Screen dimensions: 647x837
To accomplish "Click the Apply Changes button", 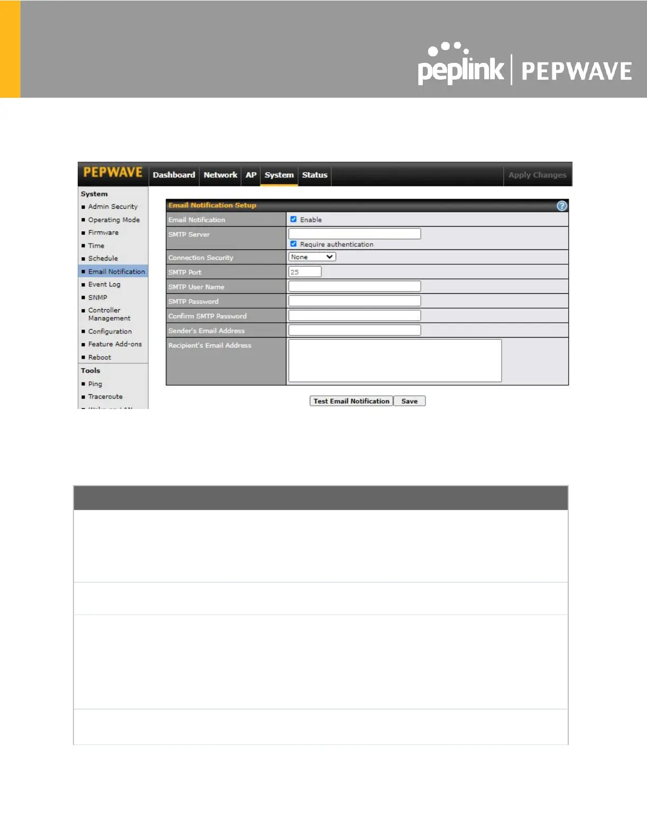I will point(537,175).
